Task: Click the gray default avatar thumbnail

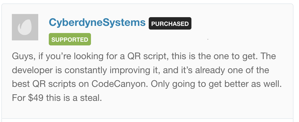Action: point(25,27)
